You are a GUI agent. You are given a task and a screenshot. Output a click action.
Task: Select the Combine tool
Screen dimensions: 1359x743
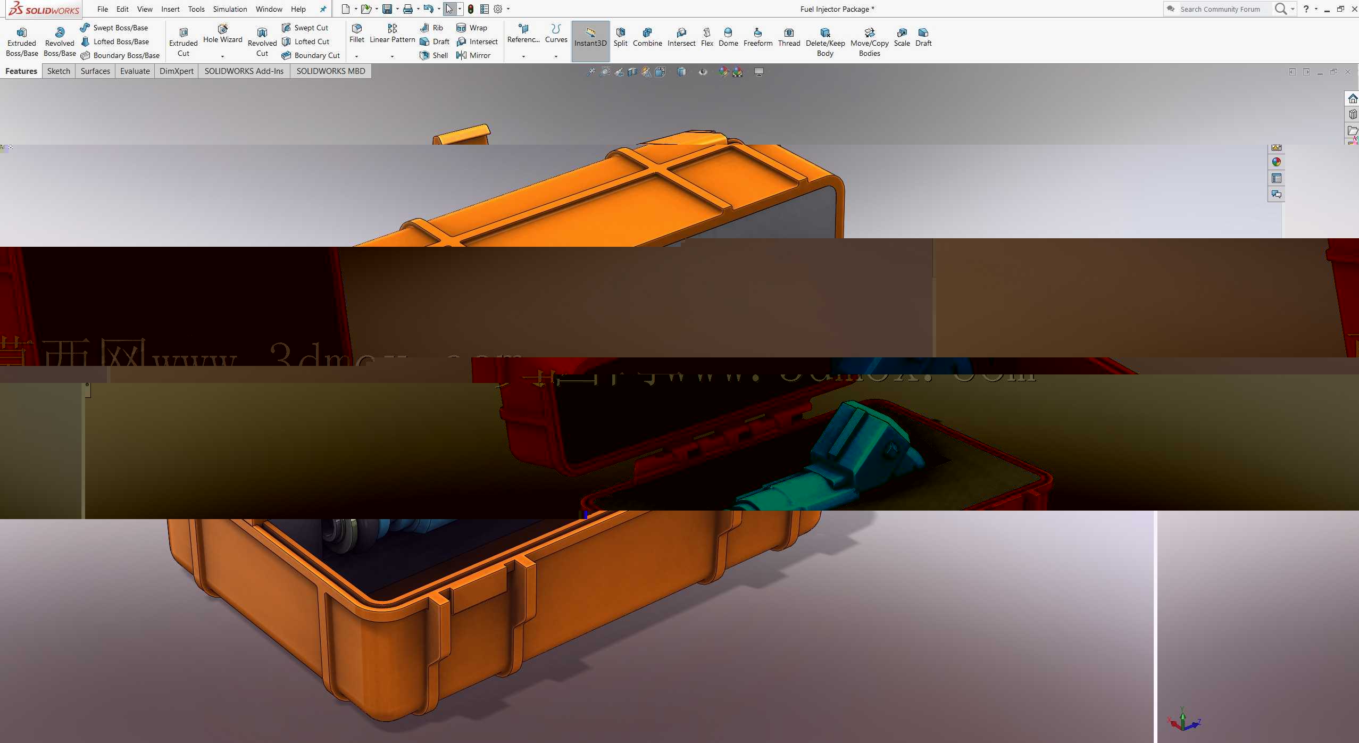point(647,37)
